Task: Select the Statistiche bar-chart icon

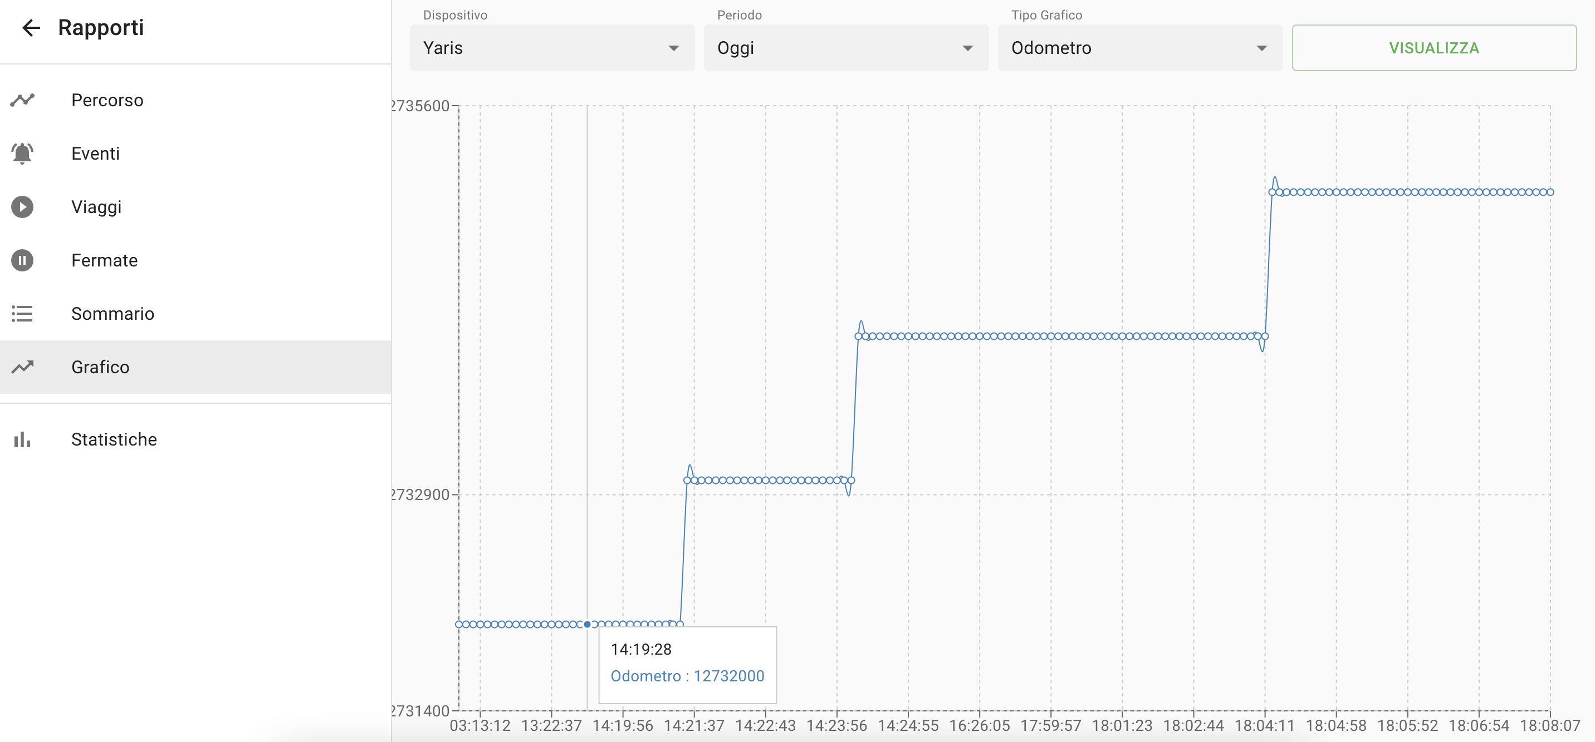Action: (x=22, y=439)
